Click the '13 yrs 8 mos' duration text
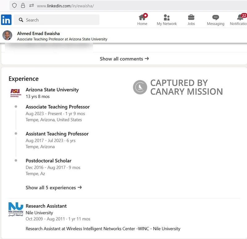This screenshot has height=239, width=247. [38, 96]
